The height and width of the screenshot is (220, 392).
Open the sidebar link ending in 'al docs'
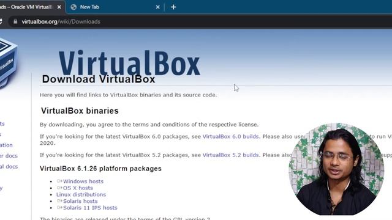tap(9, 166)
